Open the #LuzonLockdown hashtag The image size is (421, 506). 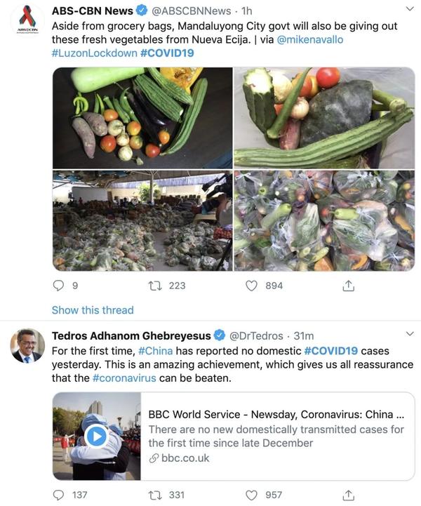coord(95,53)
